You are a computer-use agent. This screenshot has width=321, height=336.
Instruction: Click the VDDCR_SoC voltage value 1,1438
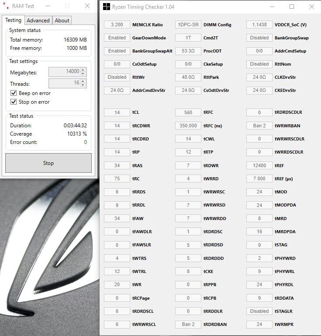[259, 24]
